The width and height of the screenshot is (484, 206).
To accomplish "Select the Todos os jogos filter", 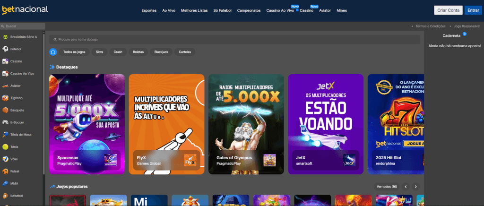I will [x=74, y=52].
